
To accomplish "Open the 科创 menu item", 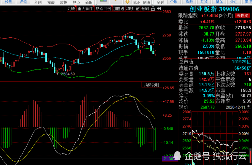I will tap(38, 2).
